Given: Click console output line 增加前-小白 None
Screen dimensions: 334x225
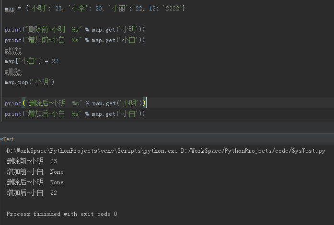Looking at the screenshot, I should point(35,171).
